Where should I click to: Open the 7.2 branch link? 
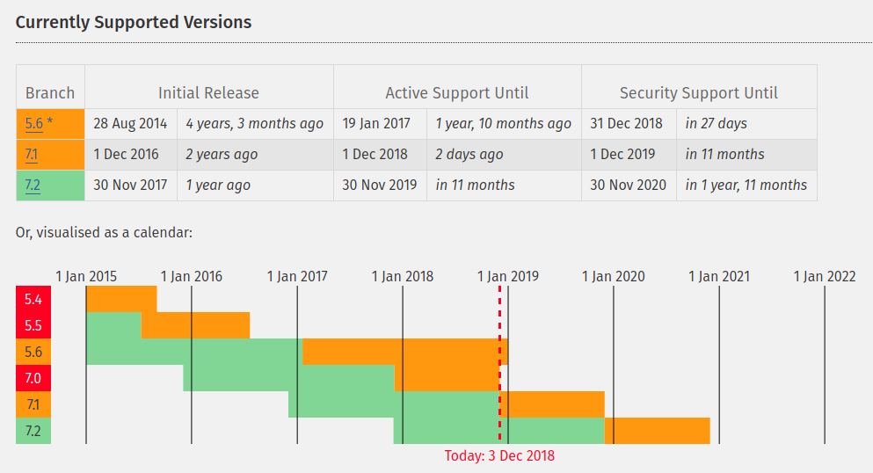[x=33, y=185]
